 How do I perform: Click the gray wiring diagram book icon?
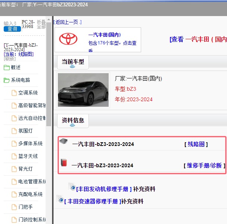click(63, 141)
